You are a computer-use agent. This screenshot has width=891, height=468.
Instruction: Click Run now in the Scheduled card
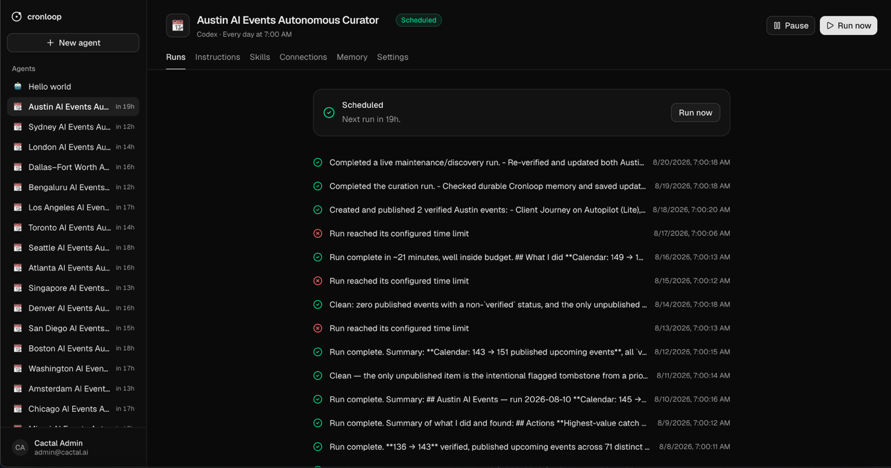coord(695,113)
